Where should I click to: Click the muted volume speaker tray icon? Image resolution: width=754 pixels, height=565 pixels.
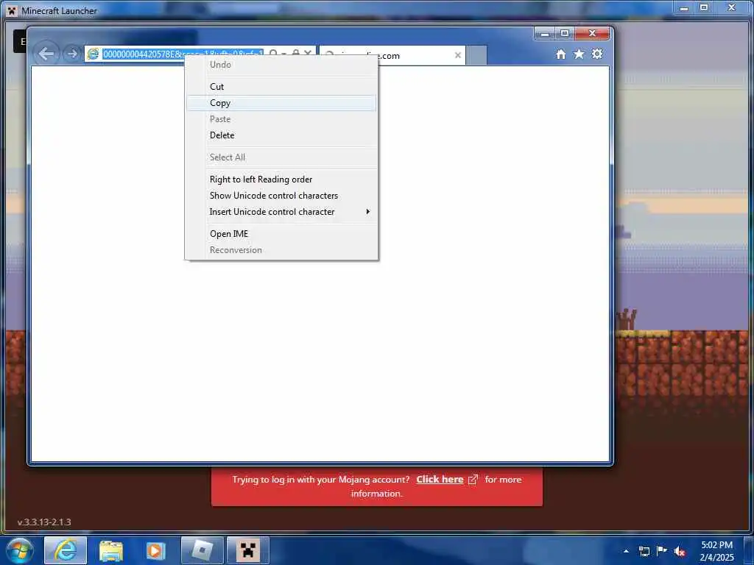680,551
